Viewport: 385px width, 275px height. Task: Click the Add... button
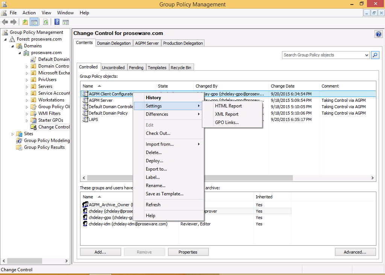pyautogui.click(x=100, y=252)
